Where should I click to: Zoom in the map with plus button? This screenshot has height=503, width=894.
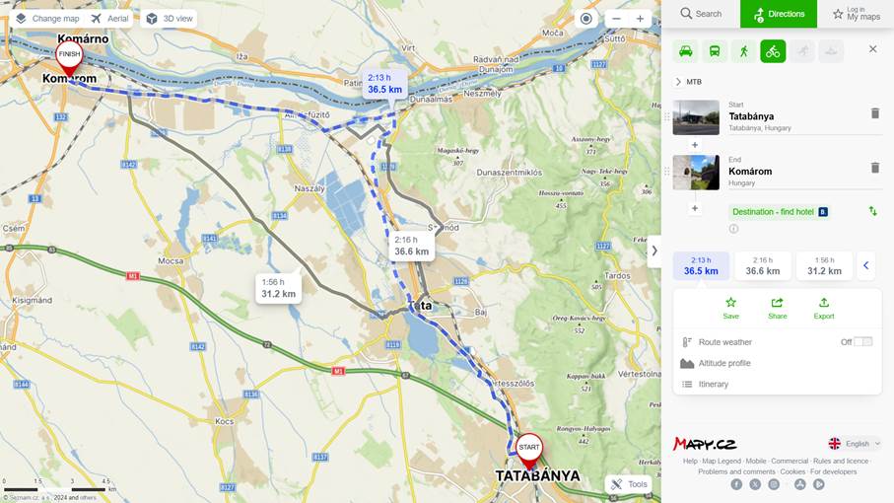point(640,19)
